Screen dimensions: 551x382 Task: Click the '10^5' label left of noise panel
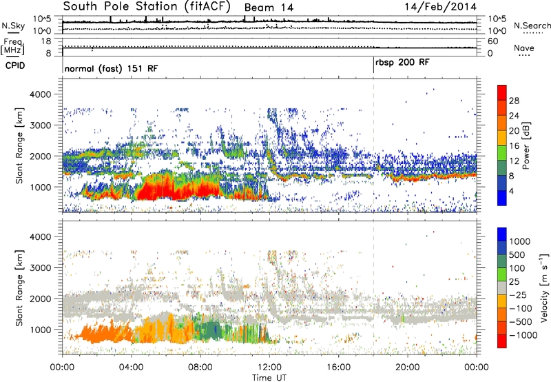pyautogui.click(x=42, y=19)
